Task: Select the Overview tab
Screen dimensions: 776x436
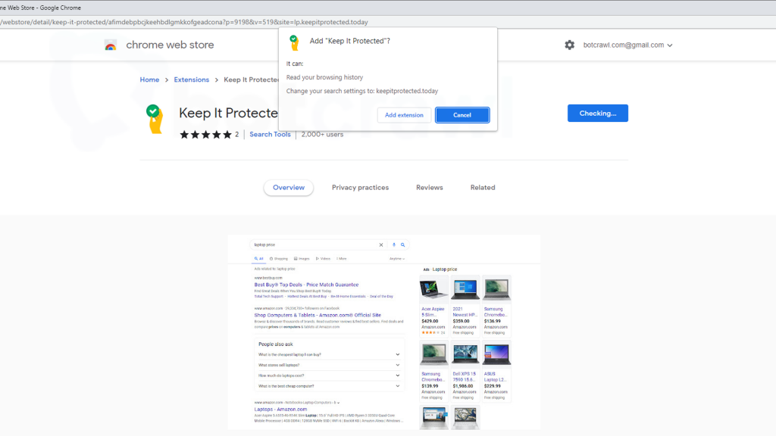Action: click(288, 188)
